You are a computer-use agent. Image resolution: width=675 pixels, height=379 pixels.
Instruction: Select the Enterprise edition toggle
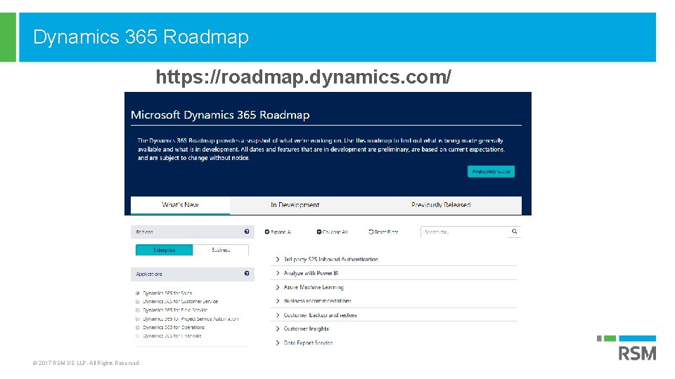click(164, 250)
